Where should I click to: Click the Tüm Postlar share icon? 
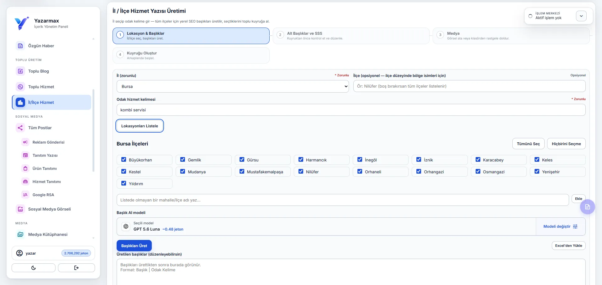(20, 128)
